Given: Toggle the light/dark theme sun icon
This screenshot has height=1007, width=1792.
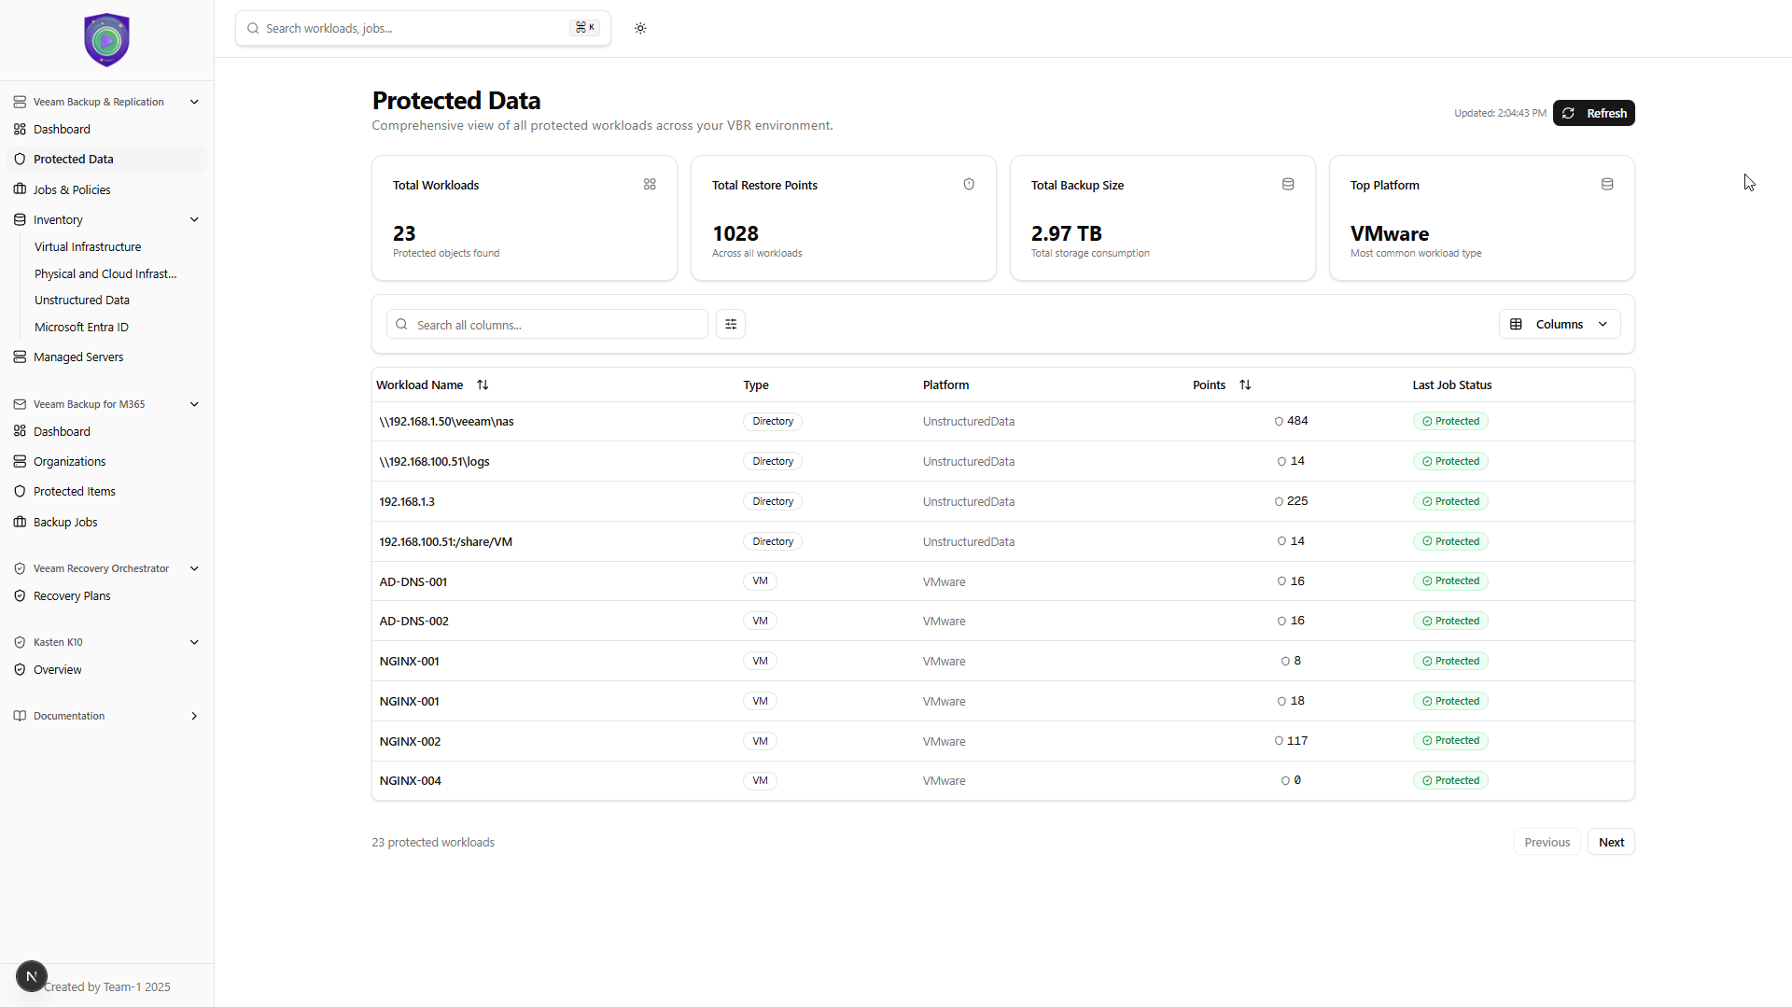Looking at the screenshot, I should pos(640,28).
